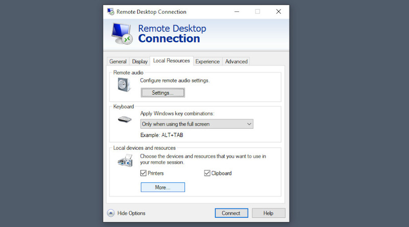Click the 'Remote audio' group heading
Screen dimensions: 409x227
pos(128,73)
